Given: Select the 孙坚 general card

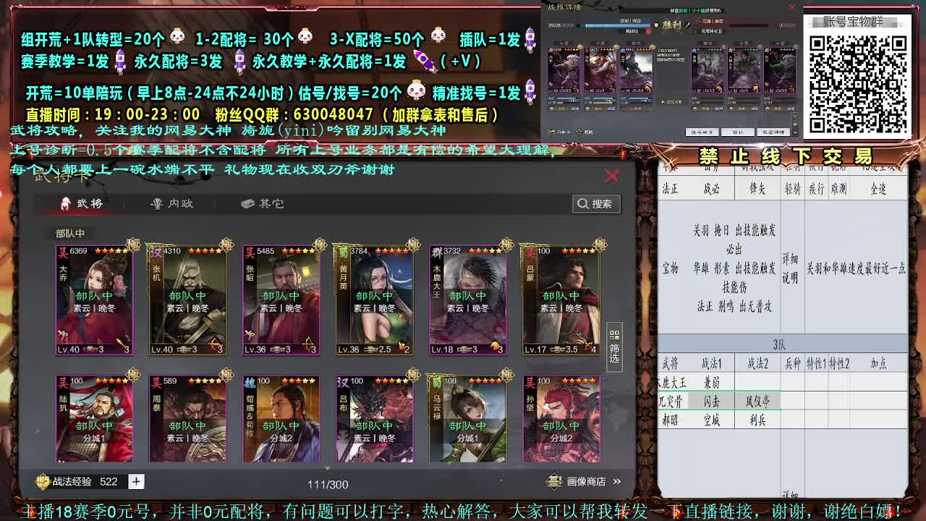Looking at the screenshot, I should (x=561, y=418).
